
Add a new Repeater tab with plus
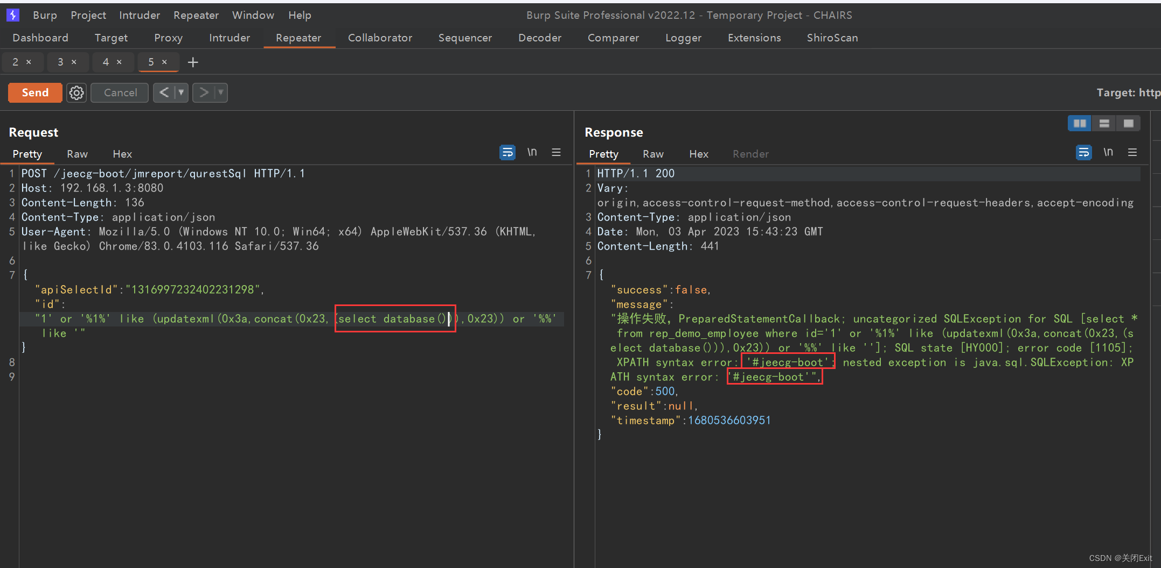[193, 62]
